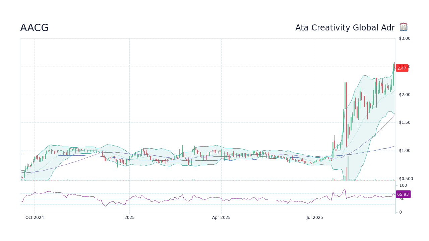Click the Oct 2024 date axis label
The width and height of the screenshot is (429, 241).
point(35,218)
